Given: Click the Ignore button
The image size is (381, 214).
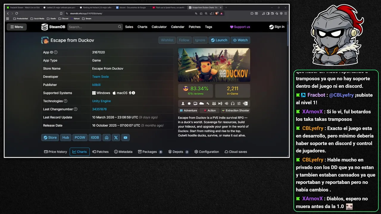Looking at the screenshot, I should click(x=200, y=40).
